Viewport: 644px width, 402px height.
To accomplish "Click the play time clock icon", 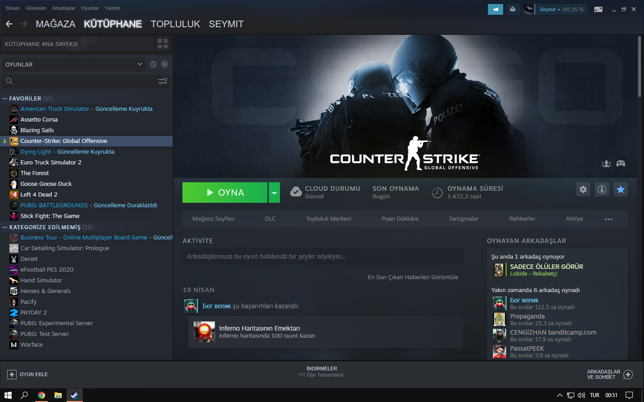I will coord(437,193).
